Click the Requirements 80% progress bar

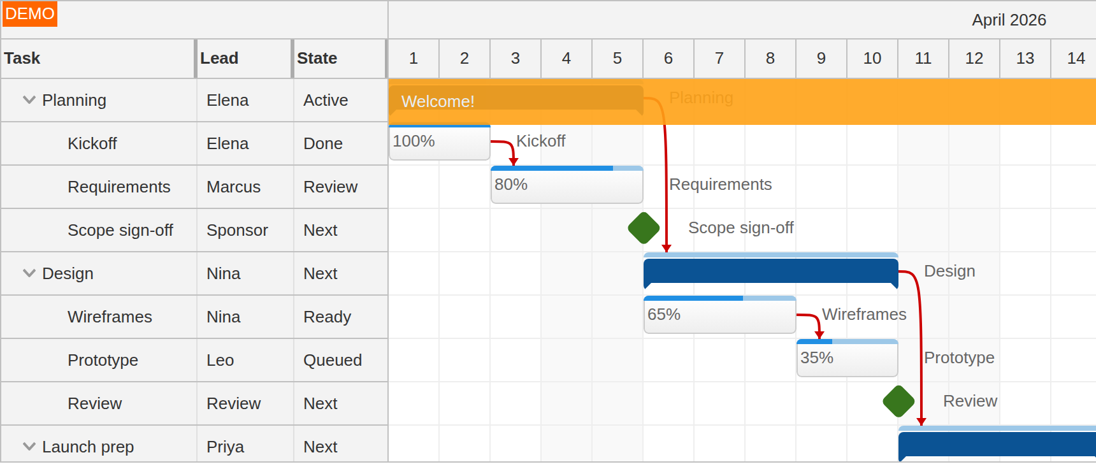566,185
